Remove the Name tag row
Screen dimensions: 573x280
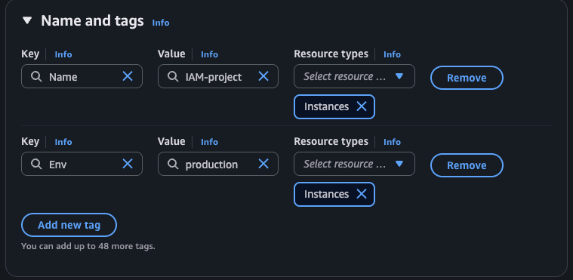[467, 78]
